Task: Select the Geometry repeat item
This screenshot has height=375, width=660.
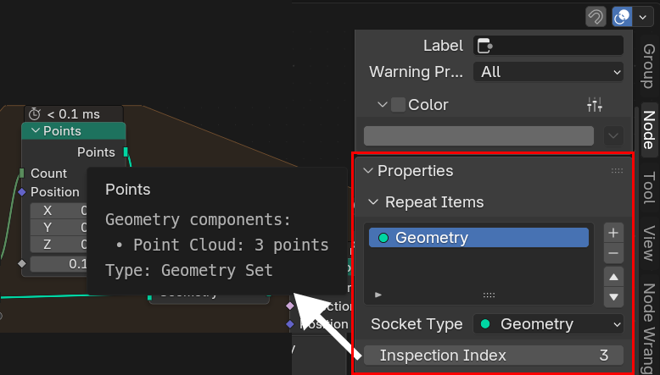Action: click(x=478, y=238)
